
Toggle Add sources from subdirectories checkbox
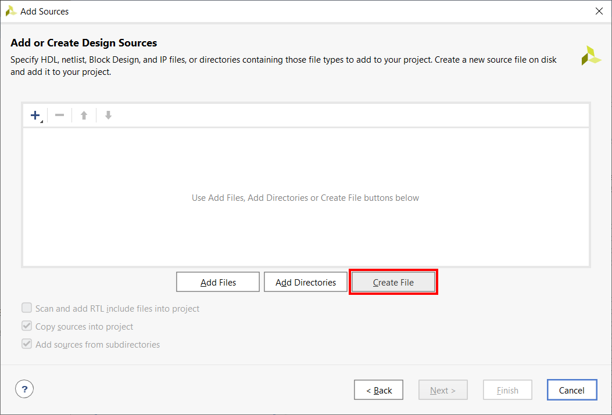(27, 344)
